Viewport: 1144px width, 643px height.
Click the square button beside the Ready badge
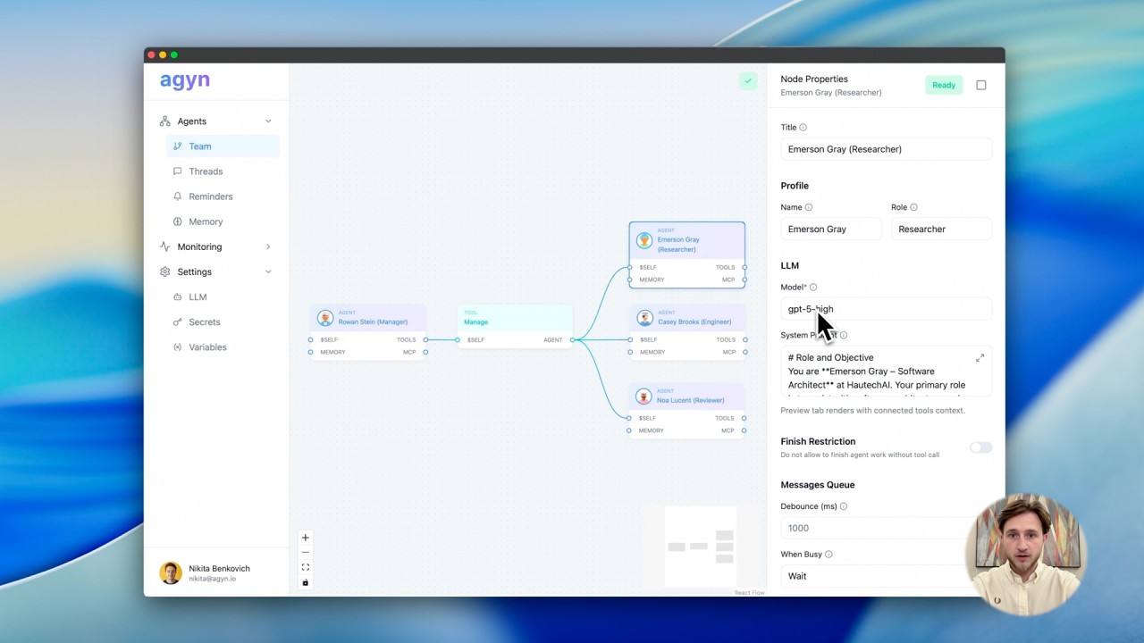981,86
